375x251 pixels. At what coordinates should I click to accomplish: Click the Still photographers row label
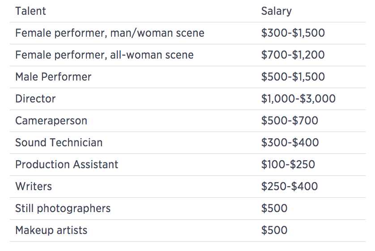[x=63, y=208]
